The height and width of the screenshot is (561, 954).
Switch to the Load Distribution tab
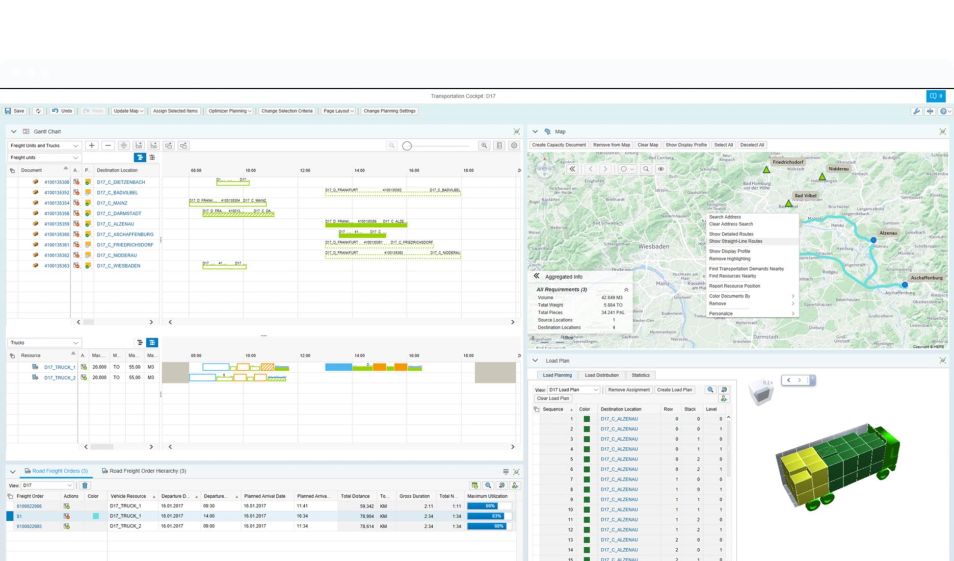coord(601,375)
